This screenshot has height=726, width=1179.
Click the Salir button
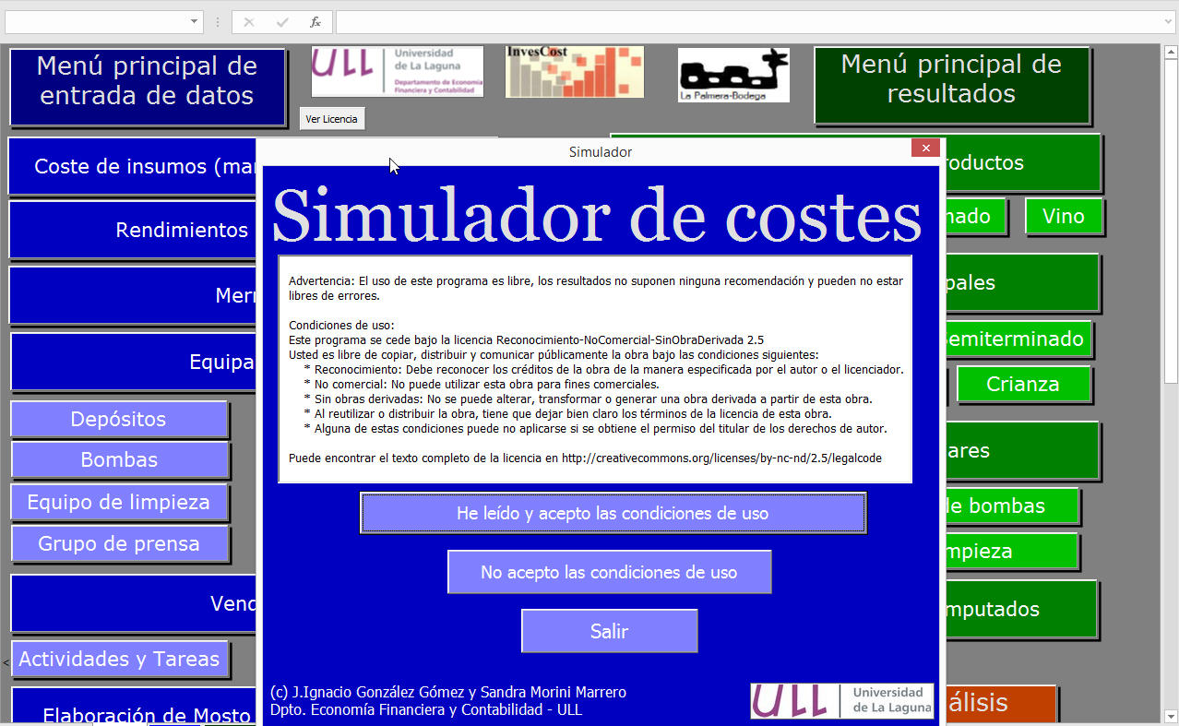tap(609, 631)
